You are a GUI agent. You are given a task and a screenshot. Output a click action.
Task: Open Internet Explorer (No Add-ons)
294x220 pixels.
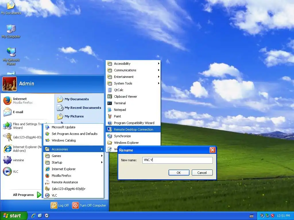[x=22, y=149]
